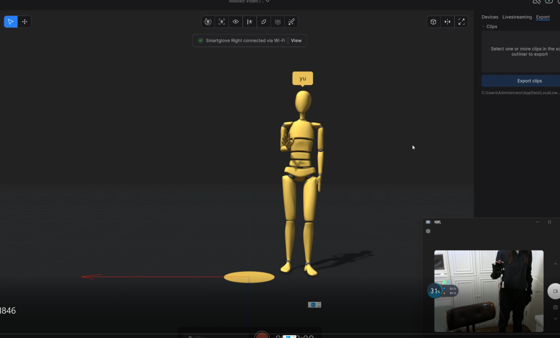
Task: Click the export folder path text
Action: (520, 93)
